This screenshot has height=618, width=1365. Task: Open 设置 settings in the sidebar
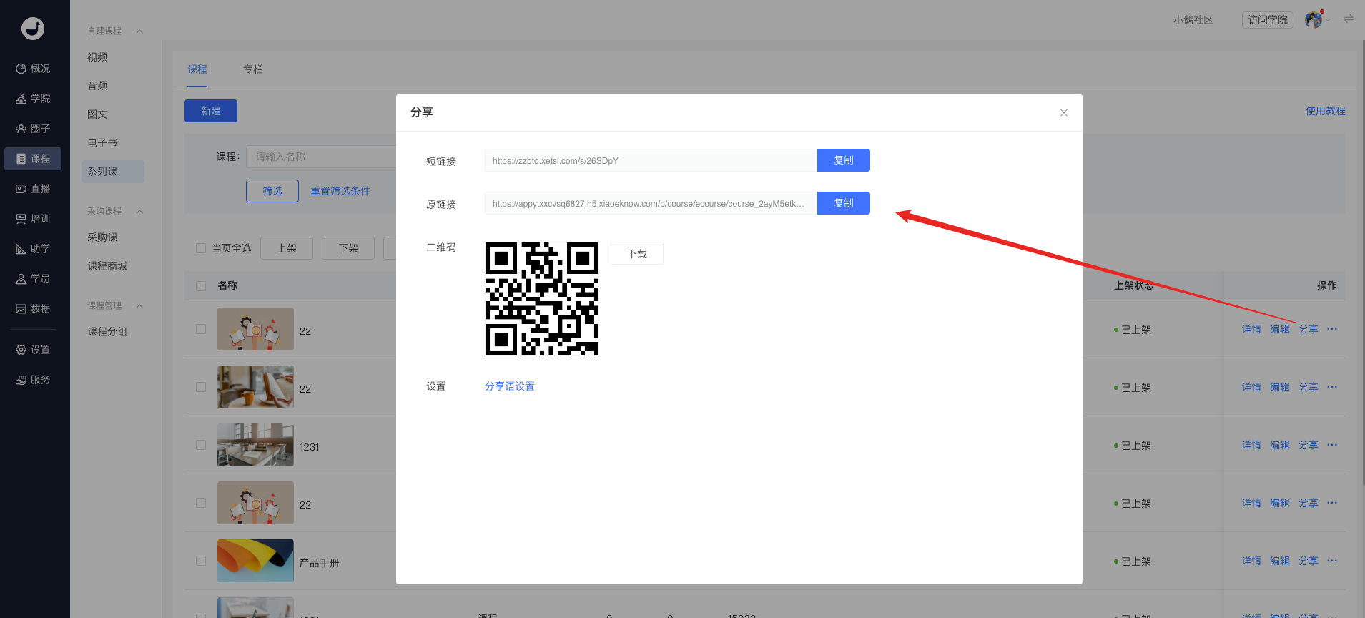pyautogui.click(x=34, y=350)
